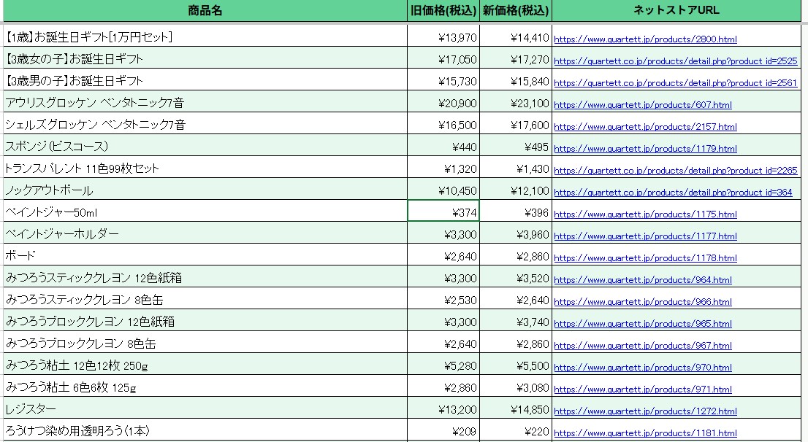Select the レジスター product name cell
Screen dimensions: 808x442
[x=205, y=408]
